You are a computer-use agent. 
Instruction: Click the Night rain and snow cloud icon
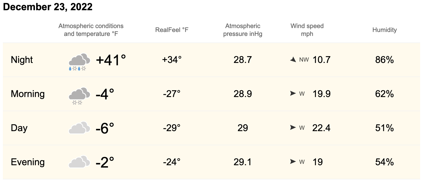coord(79,62)
